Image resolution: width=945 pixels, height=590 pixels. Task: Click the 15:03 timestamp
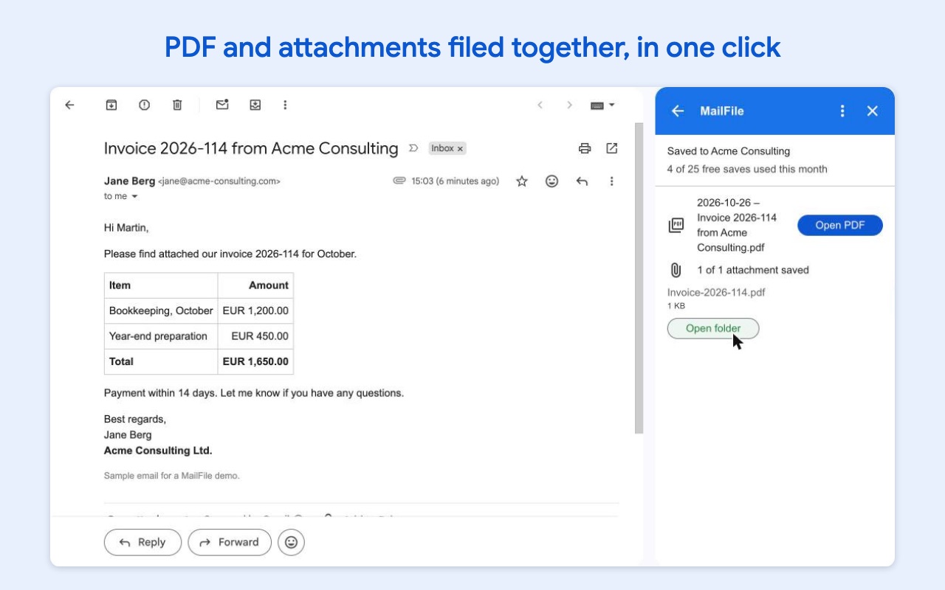coord(455,181)
